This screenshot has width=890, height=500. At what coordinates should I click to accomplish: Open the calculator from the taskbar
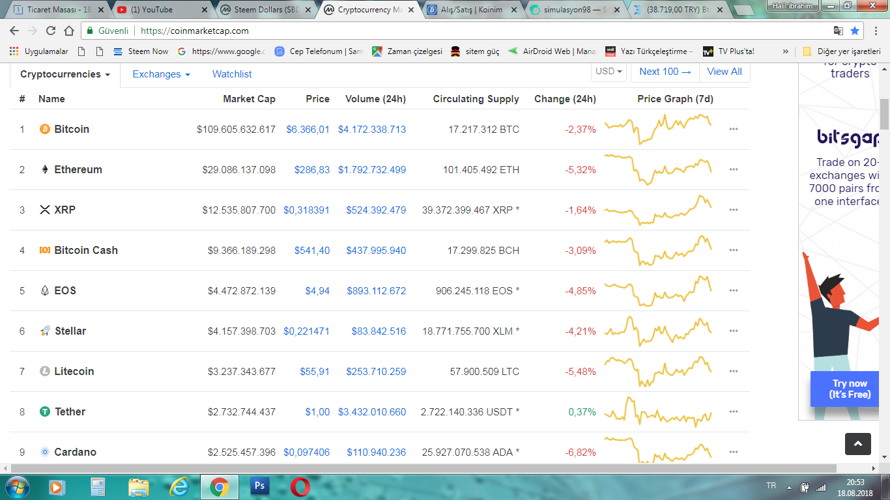(x=98, y=486)
